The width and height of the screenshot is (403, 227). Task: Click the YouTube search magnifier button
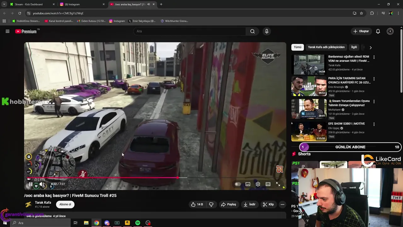[x=253, y=31]
